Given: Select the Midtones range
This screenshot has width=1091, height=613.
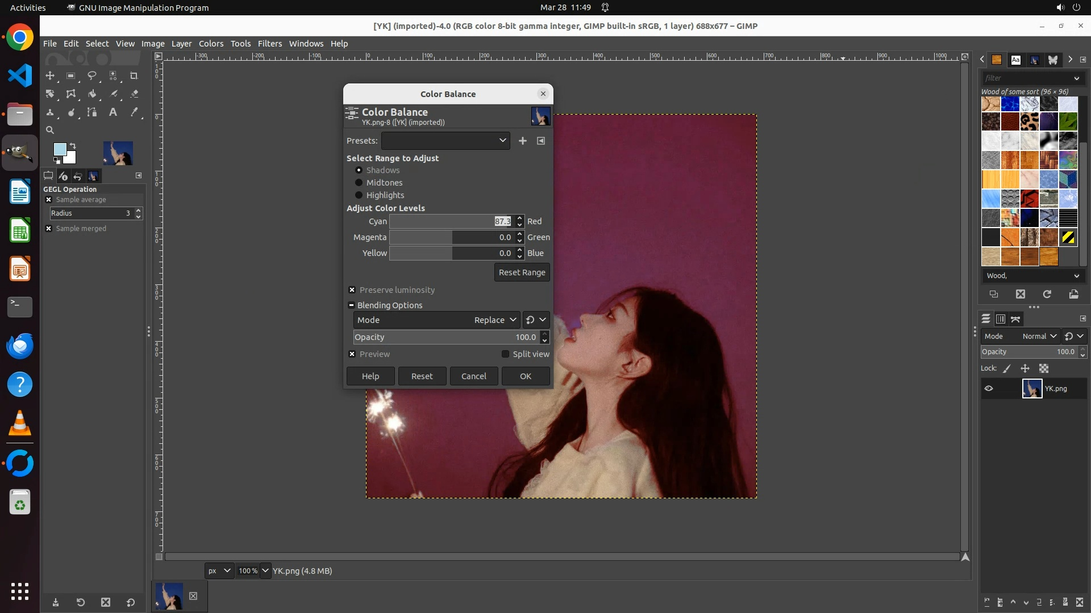Looking at the screenshot, I should tap(359, 183).
